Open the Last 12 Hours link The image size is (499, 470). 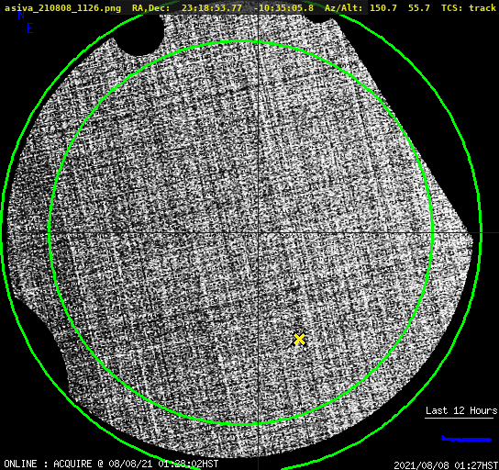coord(461,410)
